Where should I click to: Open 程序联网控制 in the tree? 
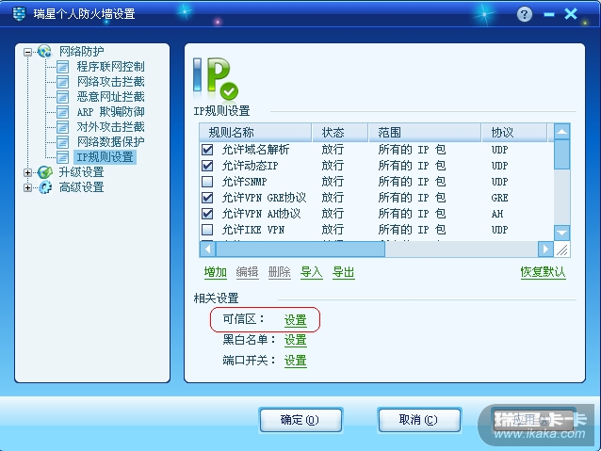[x=110, y=67]
